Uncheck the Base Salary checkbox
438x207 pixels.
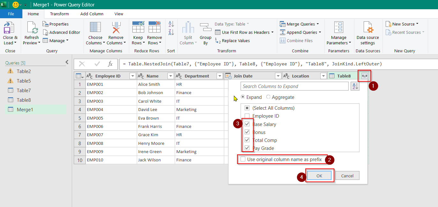pyautogui.click(x=247, y=124)
